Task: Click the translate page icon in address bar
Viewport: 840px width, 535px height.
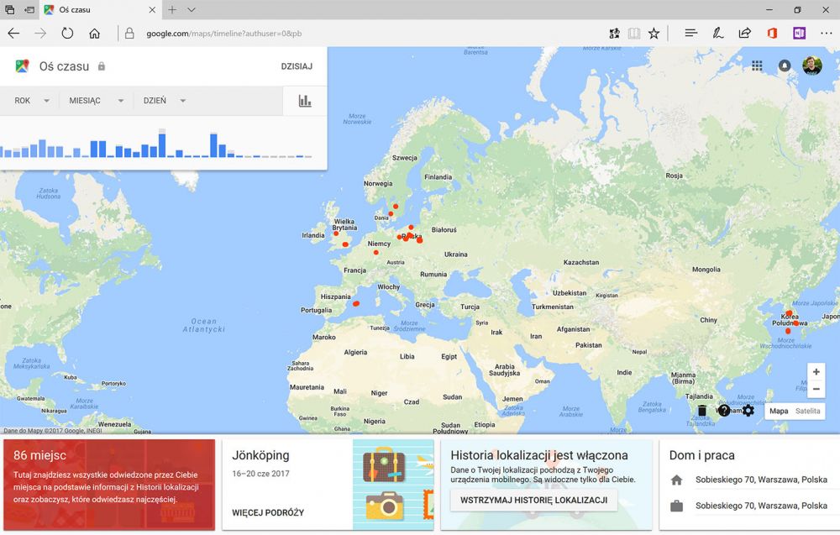Action: 615,34
